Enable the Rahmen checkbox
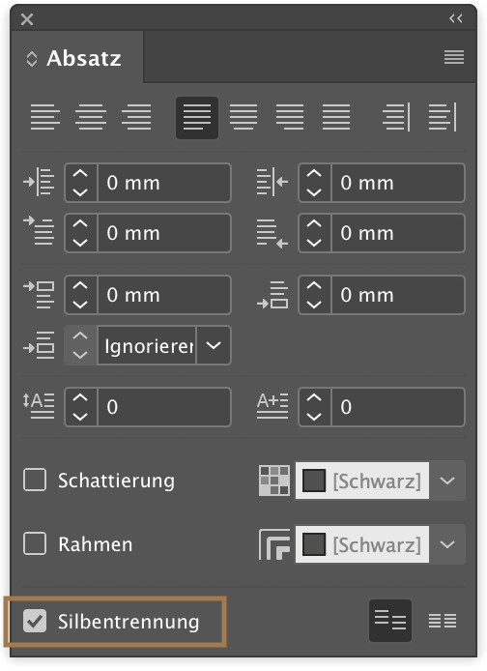The image size is (487, 671). tap(35, 543)
